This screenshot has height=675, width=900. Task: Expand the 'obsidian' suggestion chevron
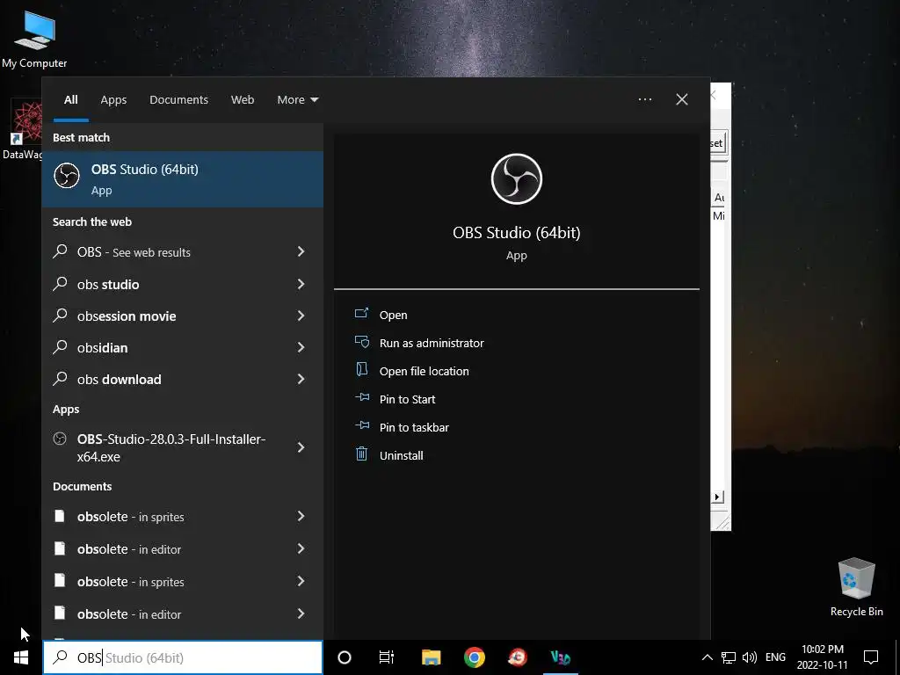301,346
